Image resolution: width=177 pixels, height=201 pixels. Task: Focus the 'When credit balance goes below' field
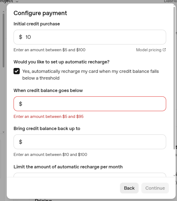(90, 104)
